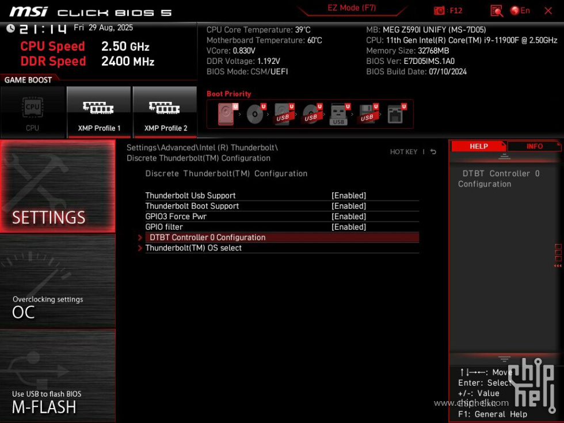Change language with the En globe icon
Viewport: 564px width, 423px height.
tap(520, 11)
